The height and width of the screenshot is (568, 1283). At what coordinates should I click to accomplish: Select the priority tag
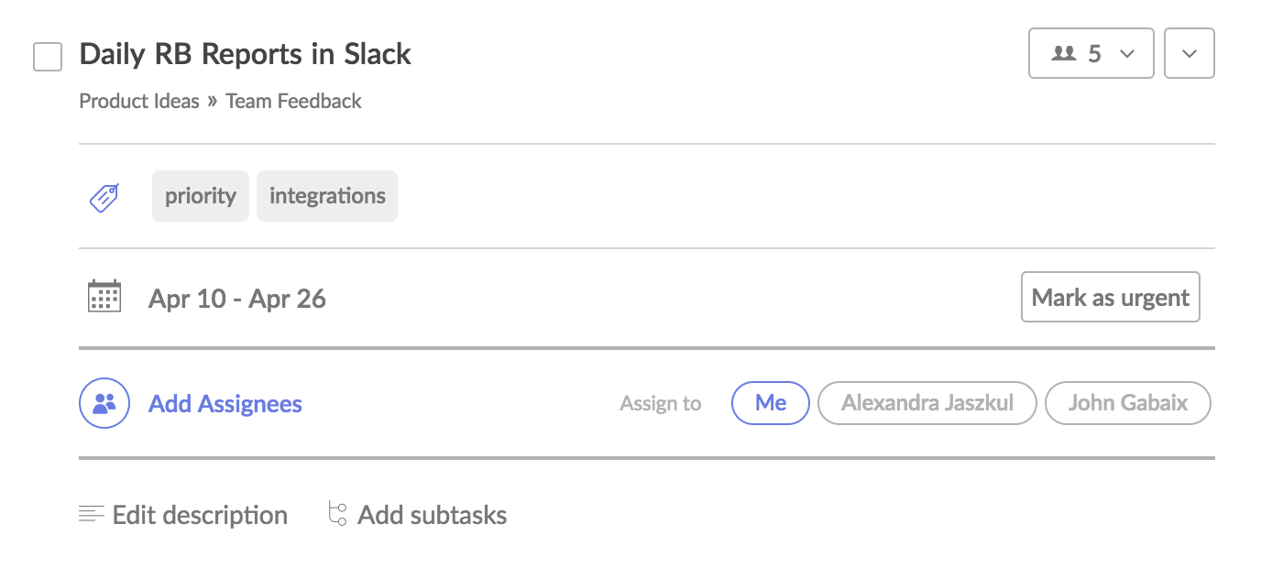tap(200, 196)
